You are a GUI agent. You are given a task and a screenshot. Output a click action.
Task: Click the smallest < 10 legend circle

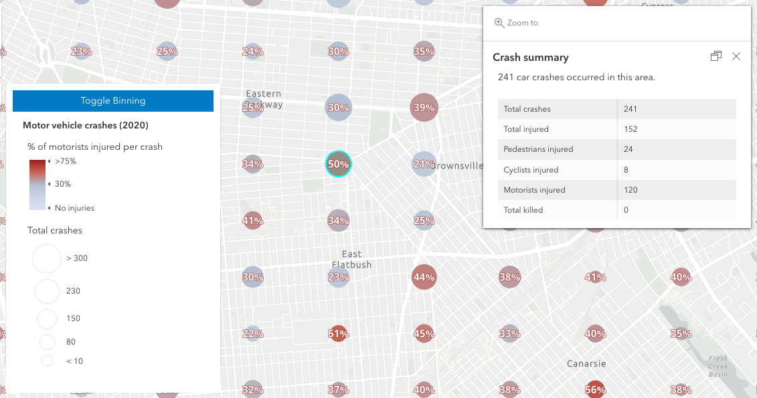pos(47,361)
